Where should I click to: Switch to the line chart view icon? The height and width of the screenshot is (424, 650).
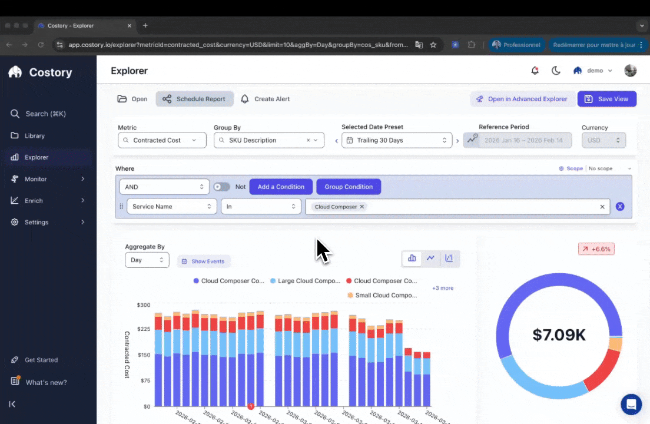[430, 258]
